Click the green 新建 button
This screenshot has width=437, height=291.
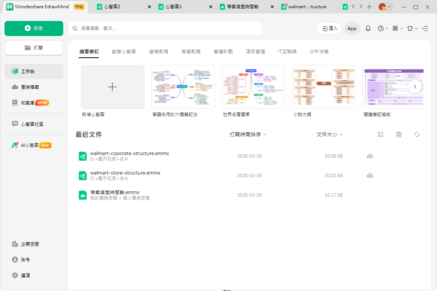[x=34, y=28]
